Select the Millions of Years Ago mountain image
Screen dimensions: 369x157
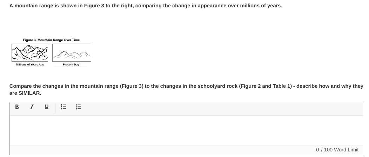(30, 52)
